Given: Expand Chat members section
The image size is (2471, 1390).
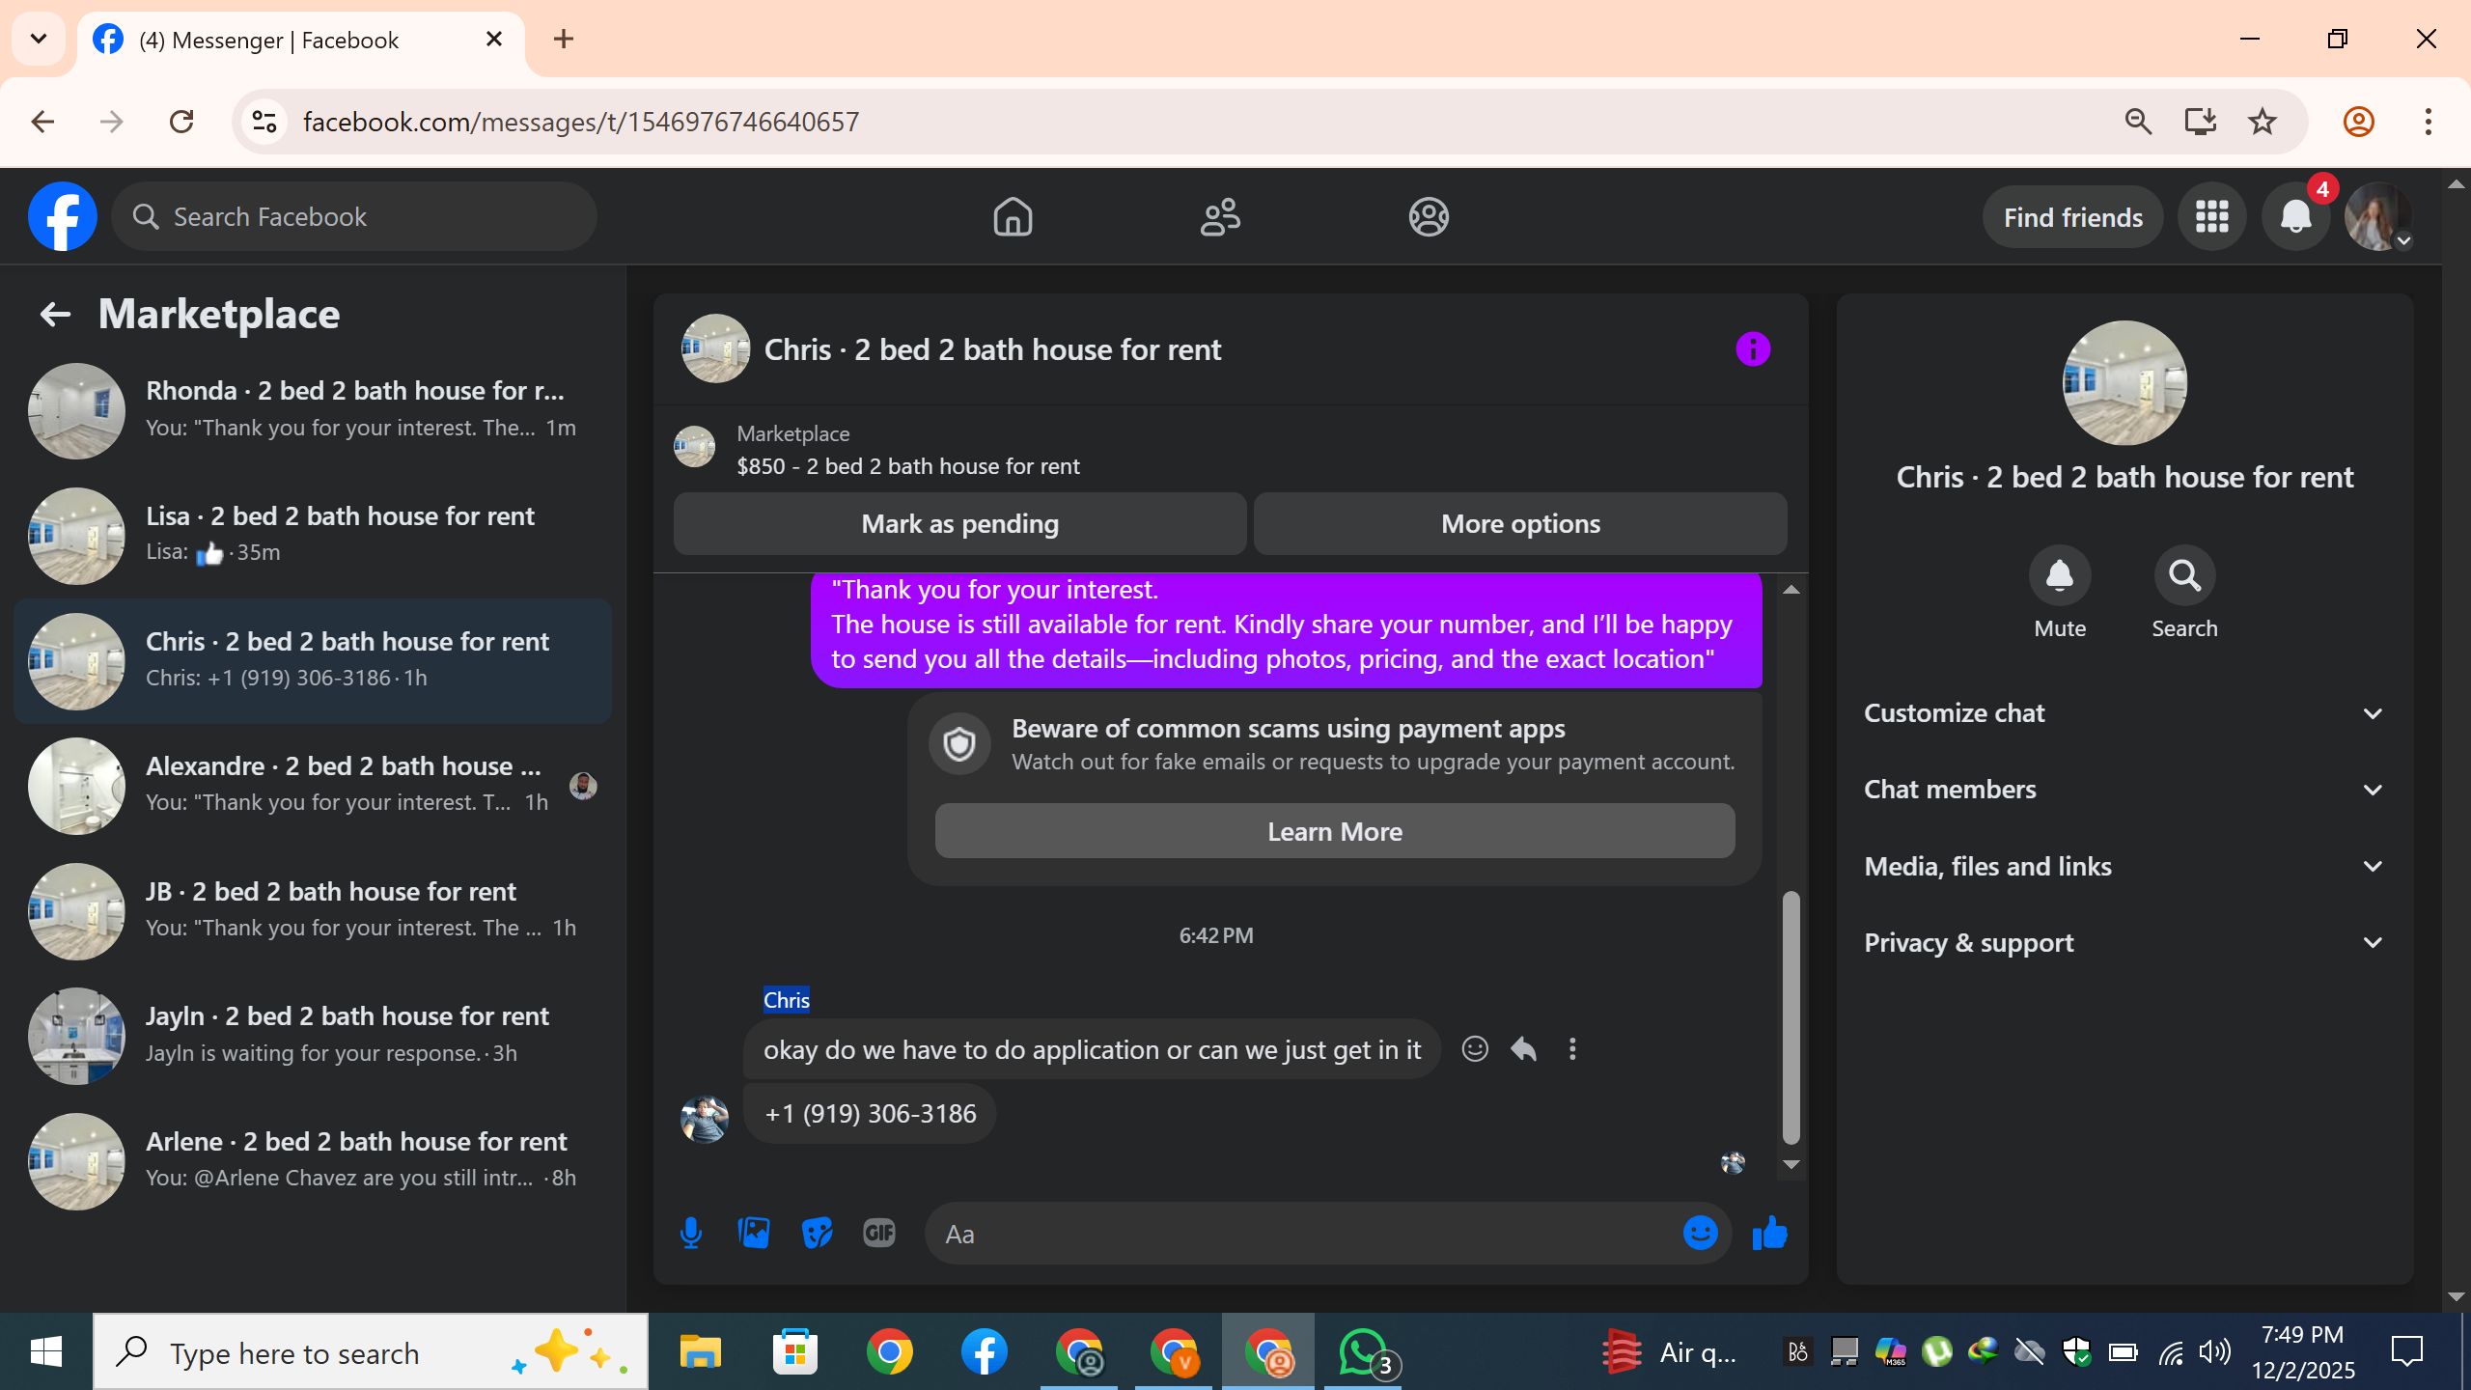Looking at the screenshot, I should (x=2124, y=790).
